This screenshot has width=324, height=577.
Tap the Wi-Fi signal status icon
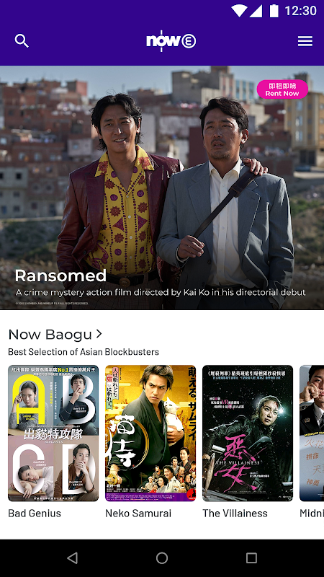point(239,11)
